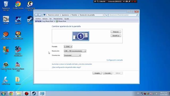The image size is (170, 96).
Task: Click the Aceptar button
Action: click(97, 73)
